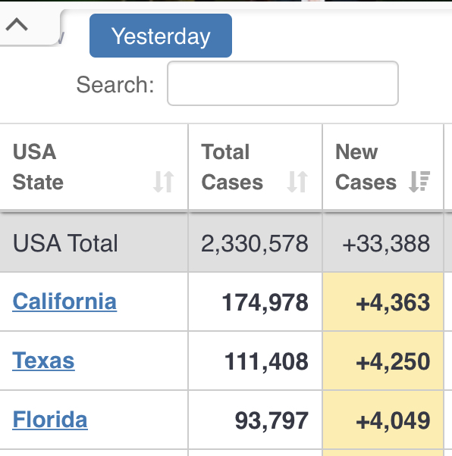The image size is (452, 456).
Task: Sort by USA State sort arrows
Action: 164,182
